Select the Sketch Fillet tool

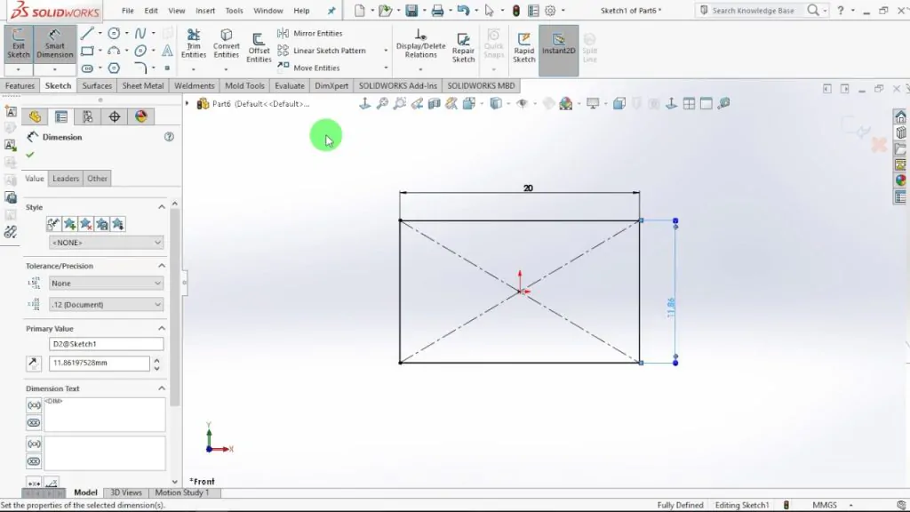[140, 68]
